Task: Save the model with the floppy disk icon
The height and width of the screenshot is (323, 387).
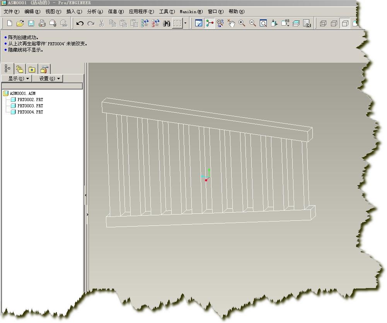Action: (31, 24)
